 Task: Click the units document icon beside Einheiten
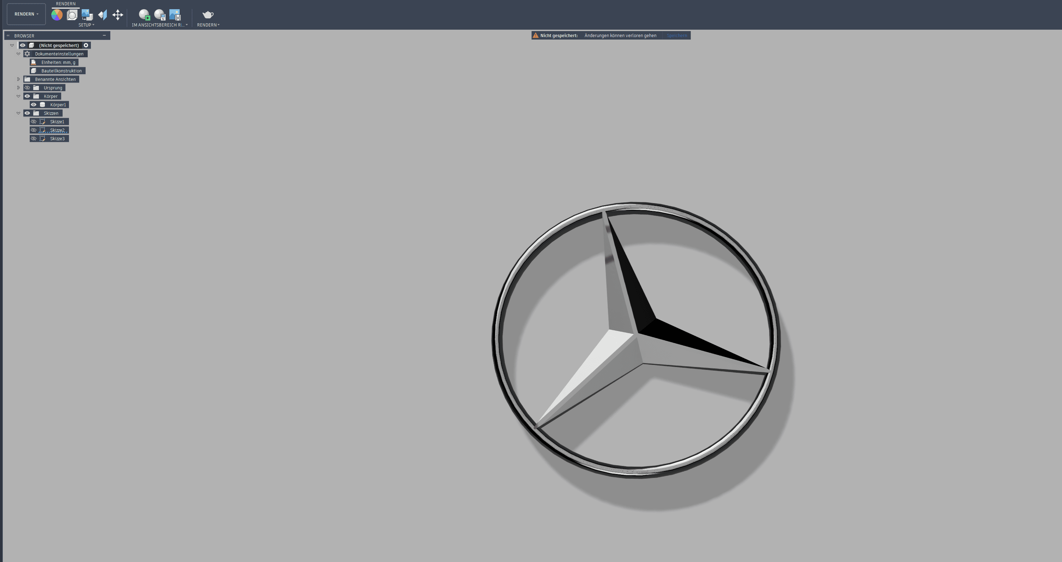click(x=34, y=62)
